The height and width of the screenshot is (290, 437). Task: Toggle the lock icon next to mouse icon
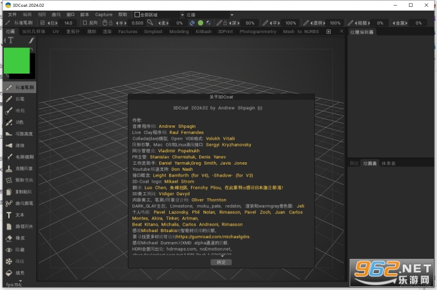coord(110,23)
